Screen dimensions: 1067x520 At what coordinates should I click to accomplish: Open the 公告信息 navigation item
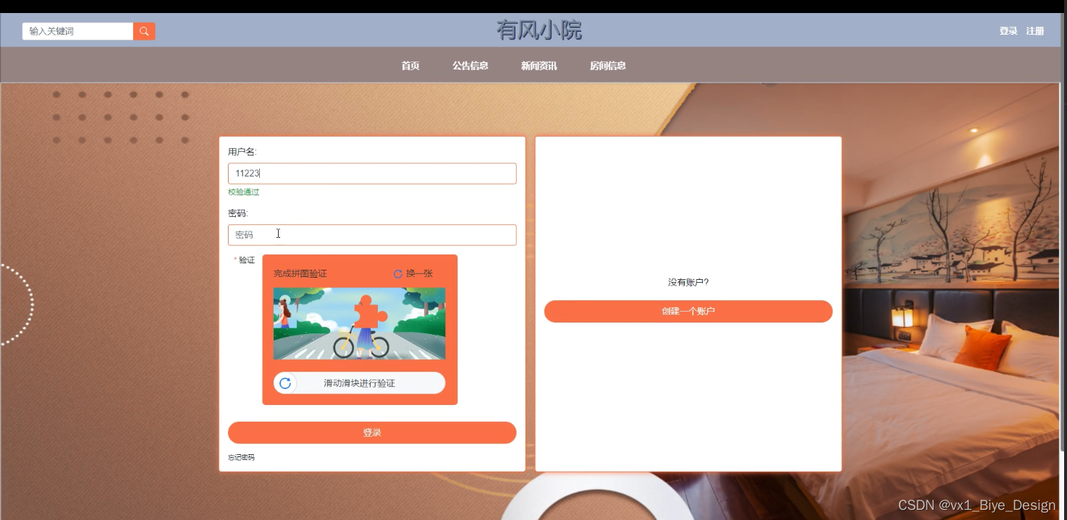coord(471,66)
